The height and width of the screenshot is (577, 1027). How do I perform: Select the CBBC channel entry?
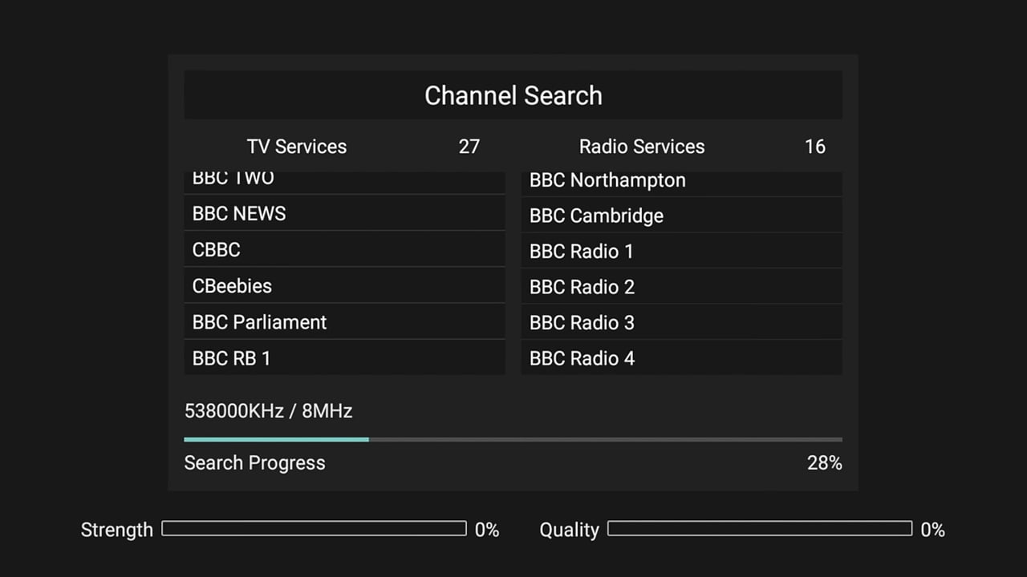coord(344,249)
